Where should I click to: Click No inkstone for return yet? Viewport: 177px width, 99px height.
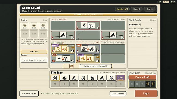(x=34, y=60)
